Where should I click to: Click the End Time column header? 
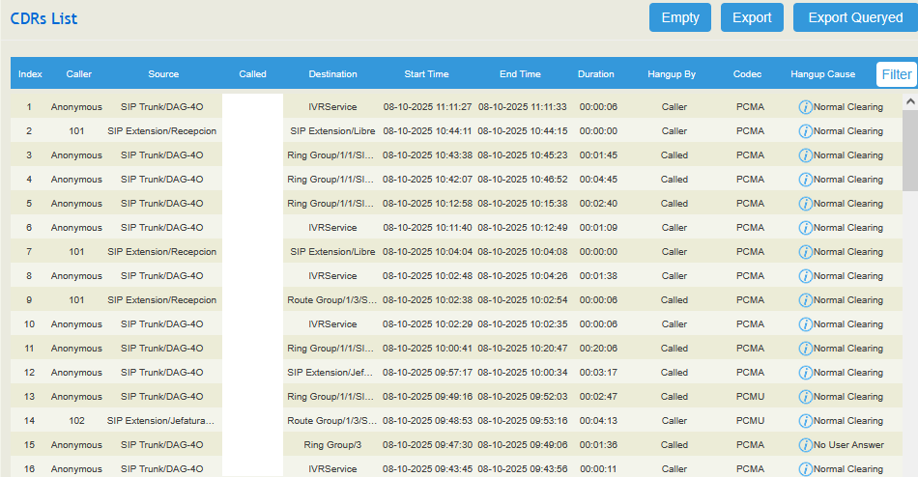[520, 74]
